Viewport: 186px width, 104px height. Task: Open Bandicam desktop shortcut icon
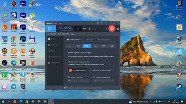point(14,4)
